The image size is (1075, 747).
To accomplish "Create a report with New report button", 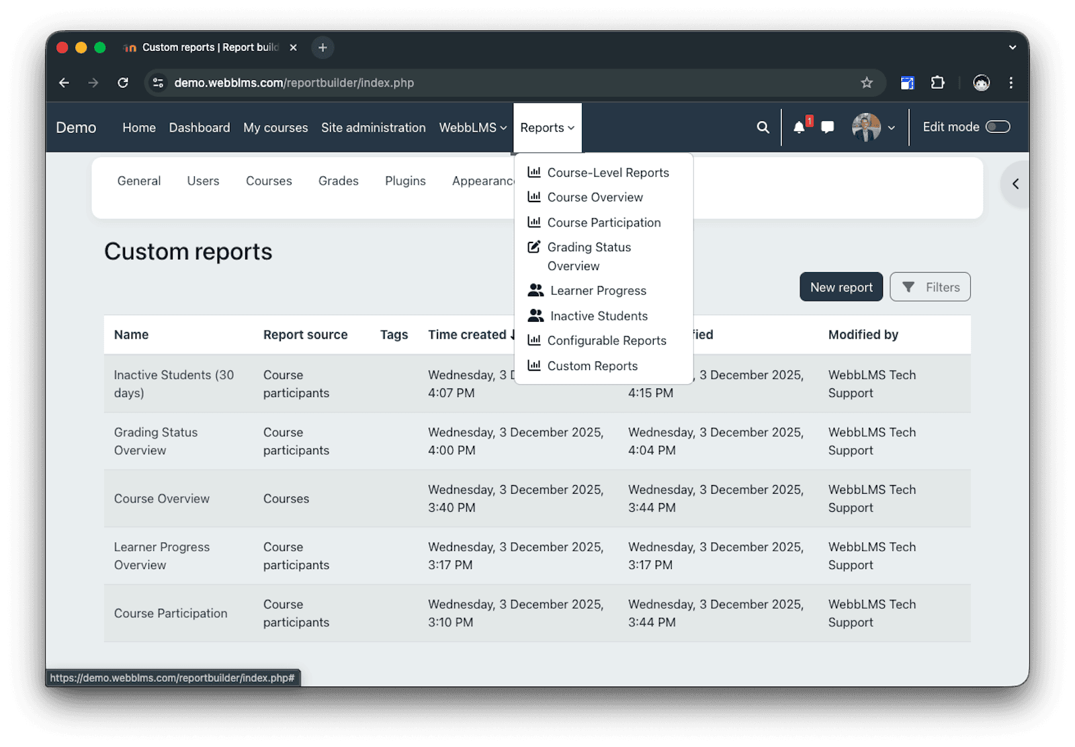I will pos(841,287).
